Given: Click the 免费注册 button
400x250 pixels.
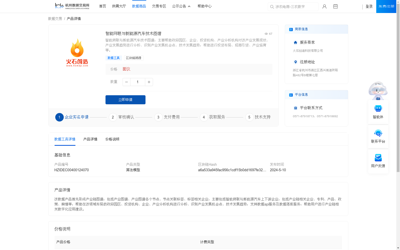Looking at the screenshot, I should click(x=386, y=6).
